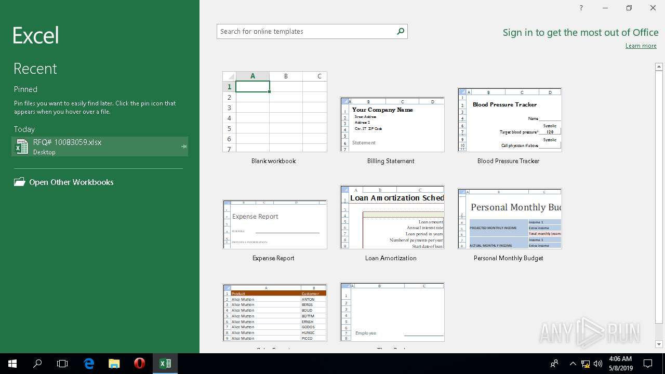665x374 pixels.
Task: Click the taskbar clock showing 4:06 AM
Action: pos(620,364)
